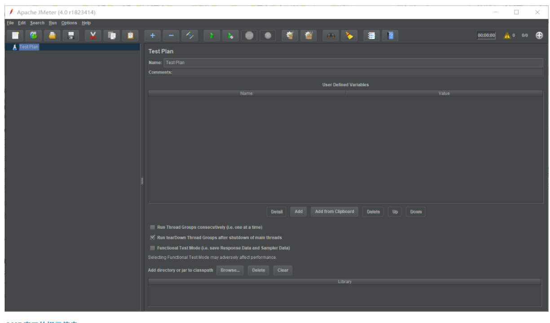Image resolution: width=550 pixels, height=323 pixels.
Task: Open the Options menu
Action: pos(69,23)
